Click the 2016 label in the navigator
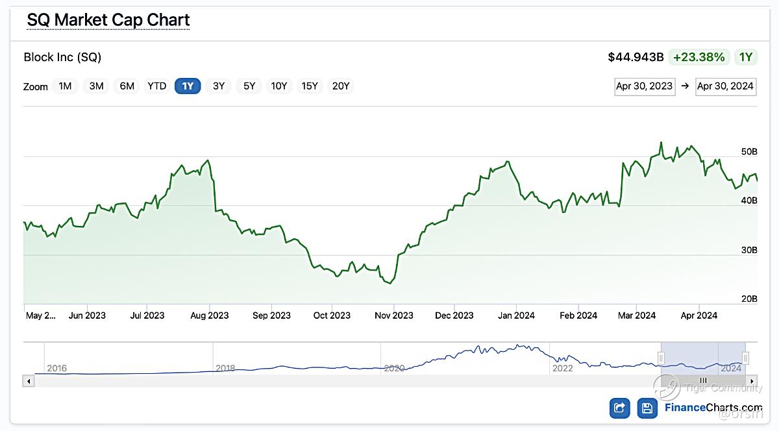Screen dimensions: 779x431 click(56, 368)
